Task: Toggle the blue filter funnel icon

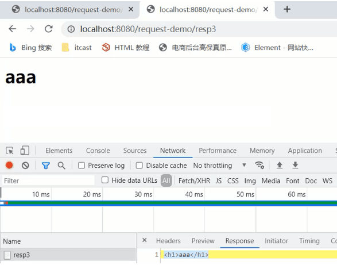Action: point(46,166)
